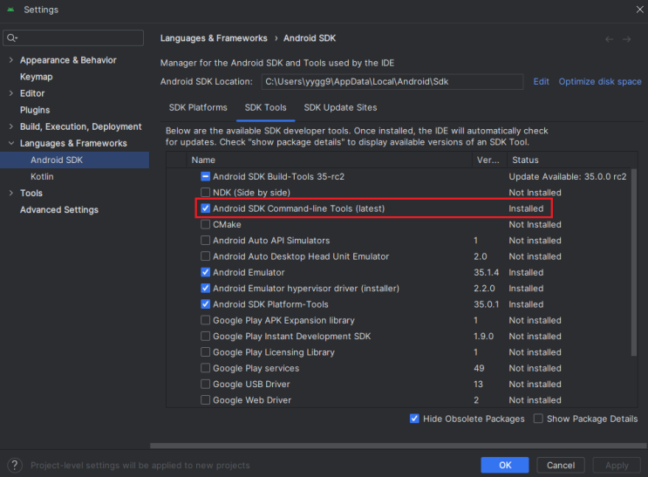Viewport: 648px width, 477px height.
Task: Enable NDK (Side by side) checkbox
Action: (206, 192)
